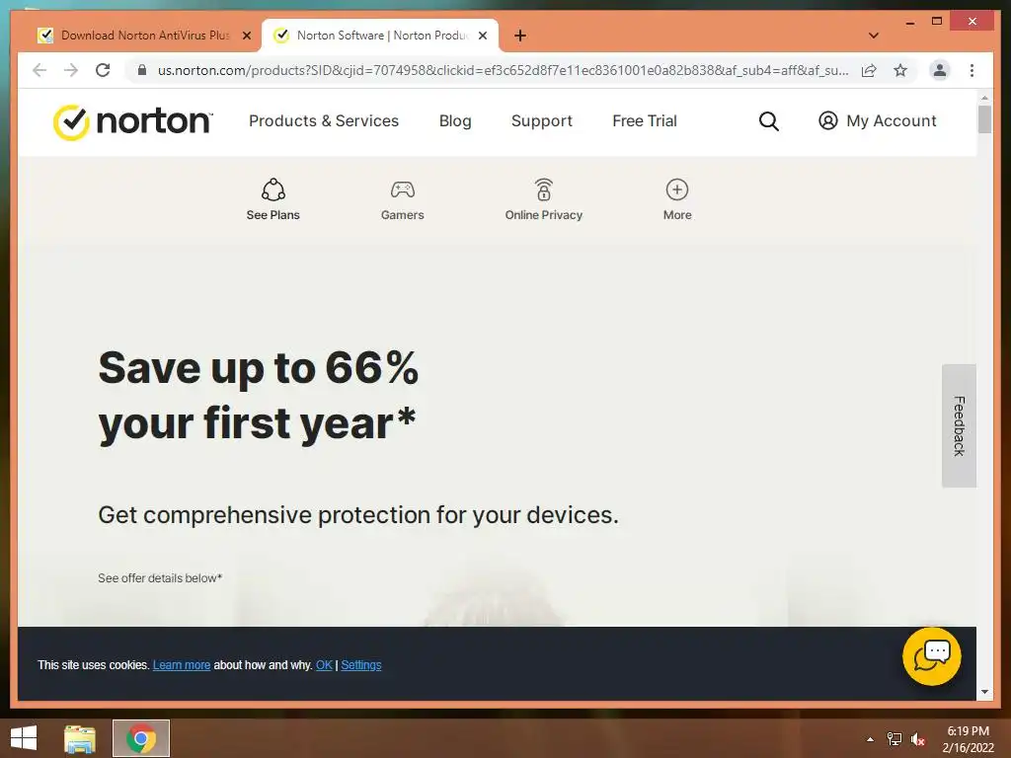The width and height of the screenshot is (1011, 758).
Task: Close the Norton Software tab
Action: click(x=482, y=36)
